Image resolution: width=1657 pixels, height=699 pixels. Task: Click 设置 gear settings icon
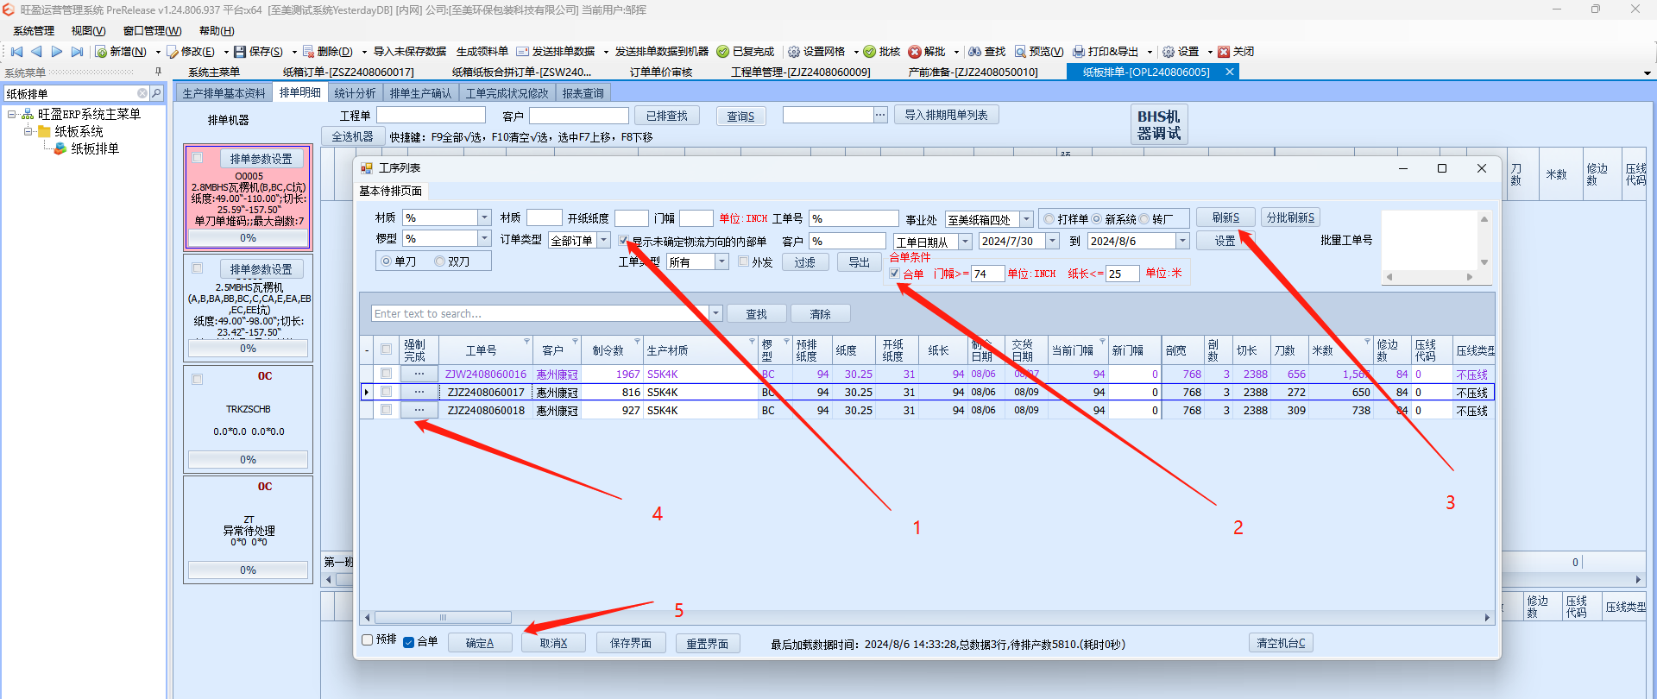pyautogui.click(x=1169, y=52)
